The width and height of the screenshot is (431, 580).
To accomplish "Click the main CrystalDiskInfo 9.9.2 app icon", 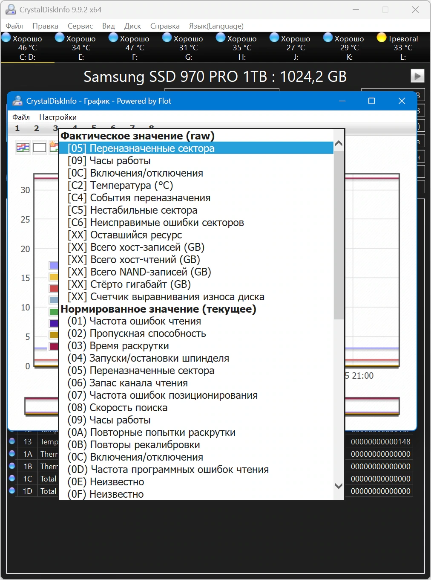I will (11, 9).
